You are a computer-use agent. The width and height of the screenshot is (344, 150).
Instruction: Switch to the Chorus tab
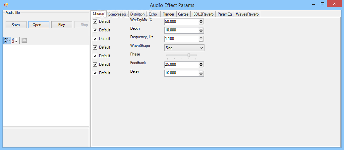point(98,13)
